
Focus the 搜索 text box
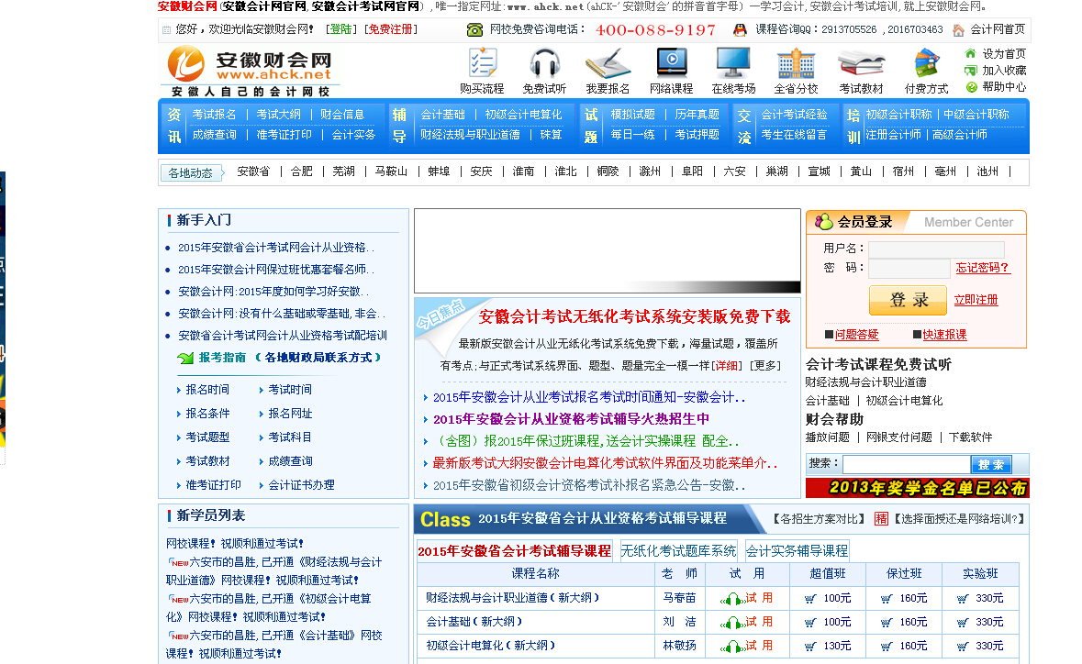click(907, 464)
